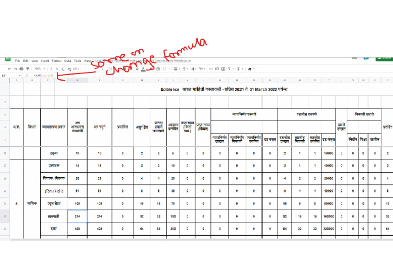Viewport: 393px width, 278px height.
Task: Open the 123 more formats dropdown
Action: pos(75,69)
